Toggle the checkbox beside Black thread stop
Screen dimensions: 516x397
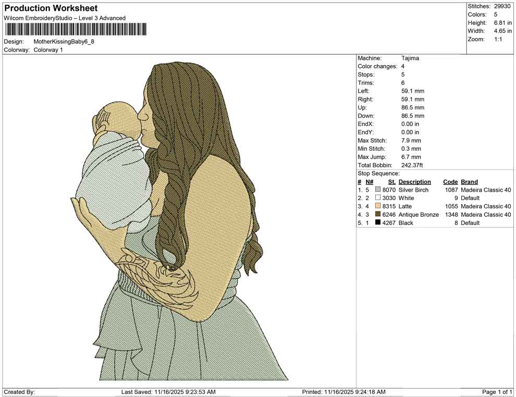click(x=377, y=222)
